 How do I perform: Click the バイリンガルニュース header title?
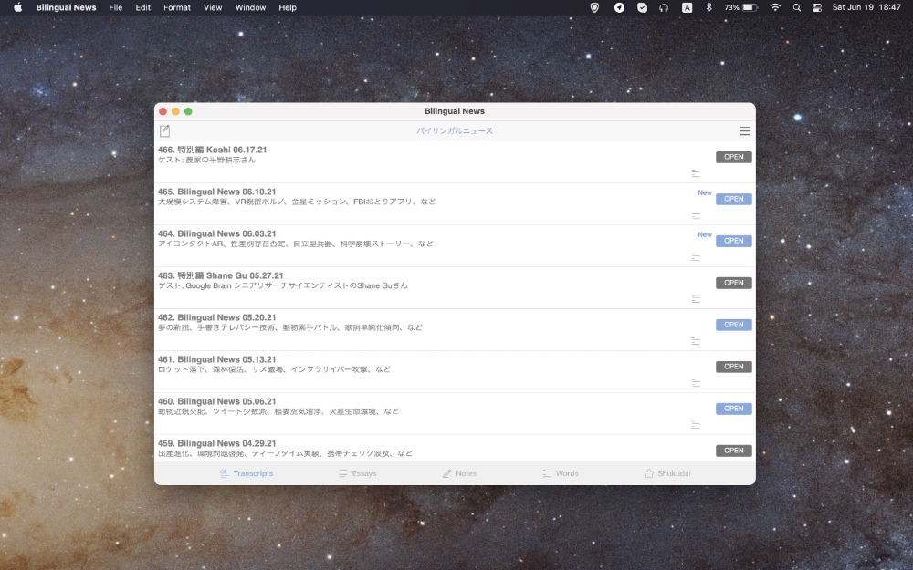[x=455, y=130]
